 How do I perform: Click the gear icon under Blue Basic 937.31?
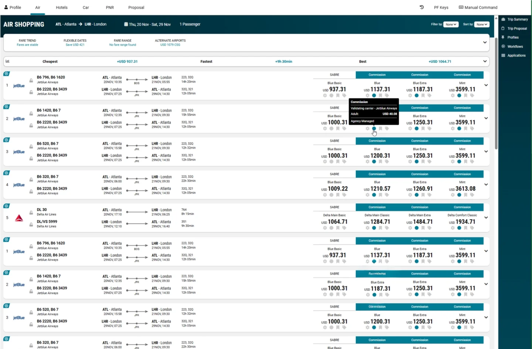325,96
